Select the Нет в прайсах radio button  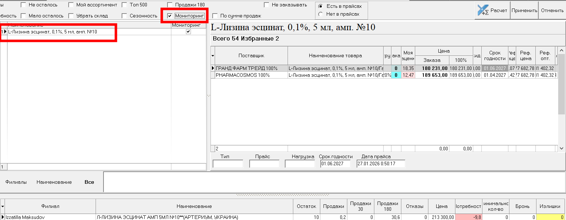click(321, 14)
